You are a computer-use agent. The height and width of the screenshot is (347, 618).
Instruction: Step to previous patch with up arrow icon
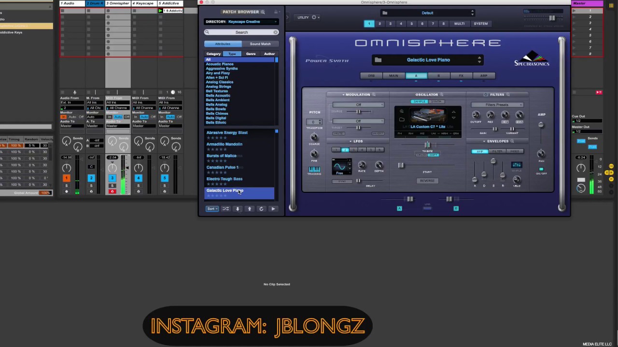[250, 209]
